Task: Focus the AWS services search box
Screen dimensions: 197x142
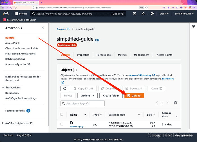Action: coord(78,14)
